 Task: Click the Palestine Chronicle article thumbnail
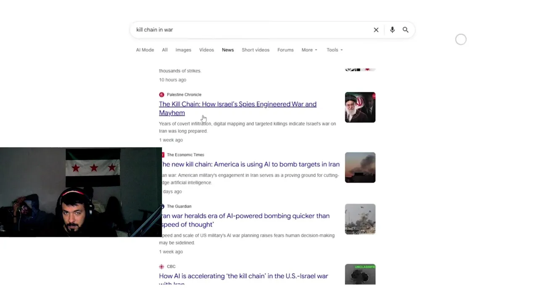pos(360,107)
